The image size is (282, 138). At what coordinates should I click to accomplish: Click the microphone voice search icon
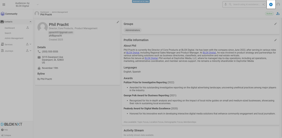pos(226,4)
